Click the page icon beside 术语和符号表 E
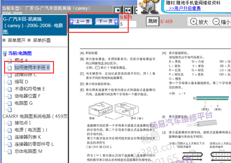Image resolution: width=231 pixels, height=163 pixels. [x=10, y=89]
